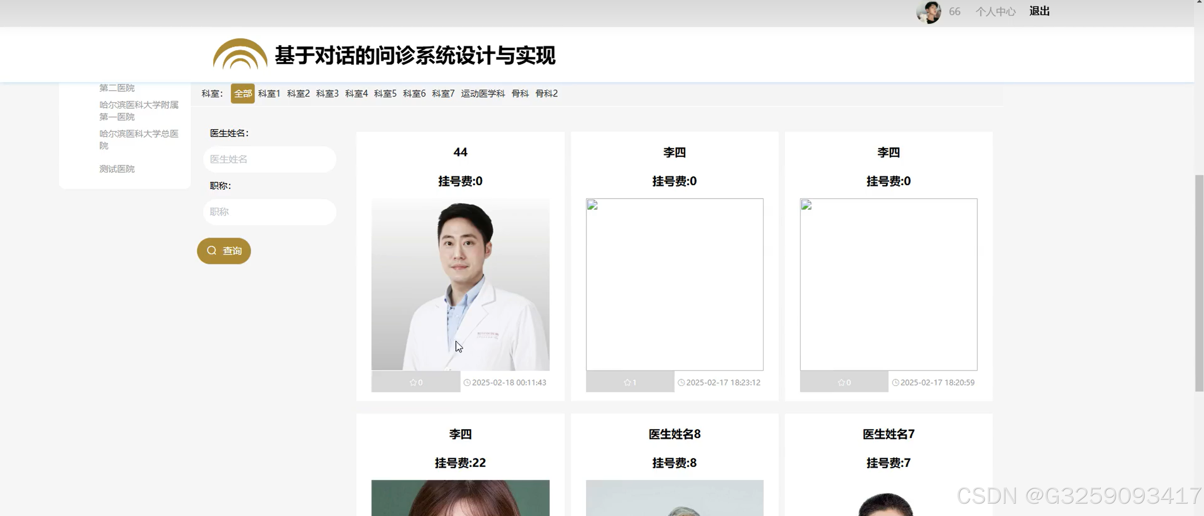
Task: Click timestamp 2025-02-17 18:23:12
Action: click(723, 382)
